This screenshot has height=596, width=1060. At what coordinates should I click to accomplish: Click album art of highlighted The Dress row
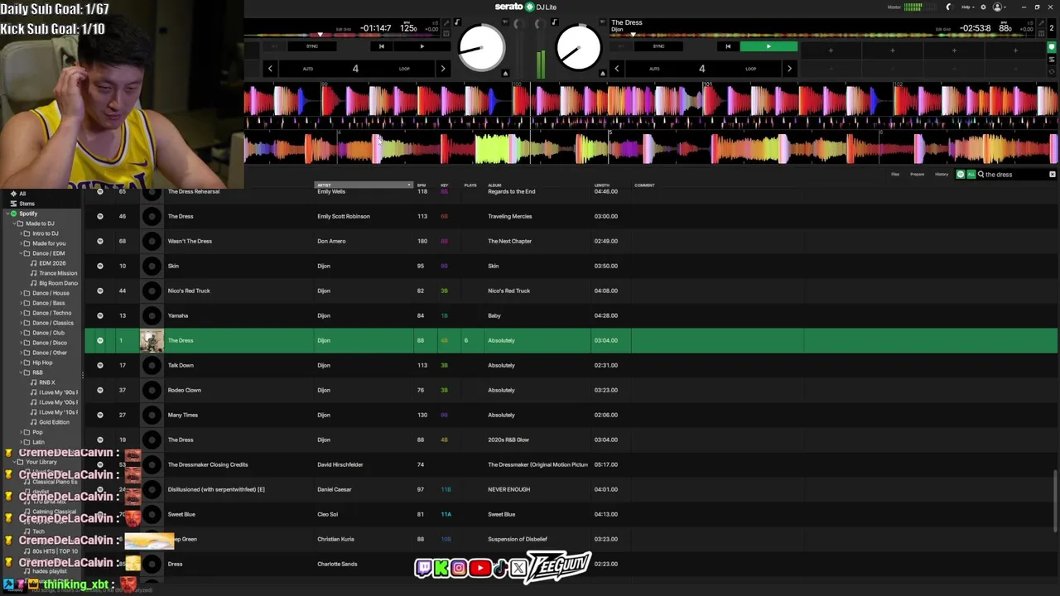pyautogui.click(x=152, y=340)
